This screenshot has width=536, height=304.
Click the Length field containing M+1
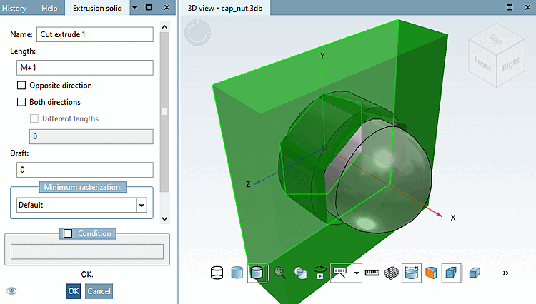(x=85, y=68)
